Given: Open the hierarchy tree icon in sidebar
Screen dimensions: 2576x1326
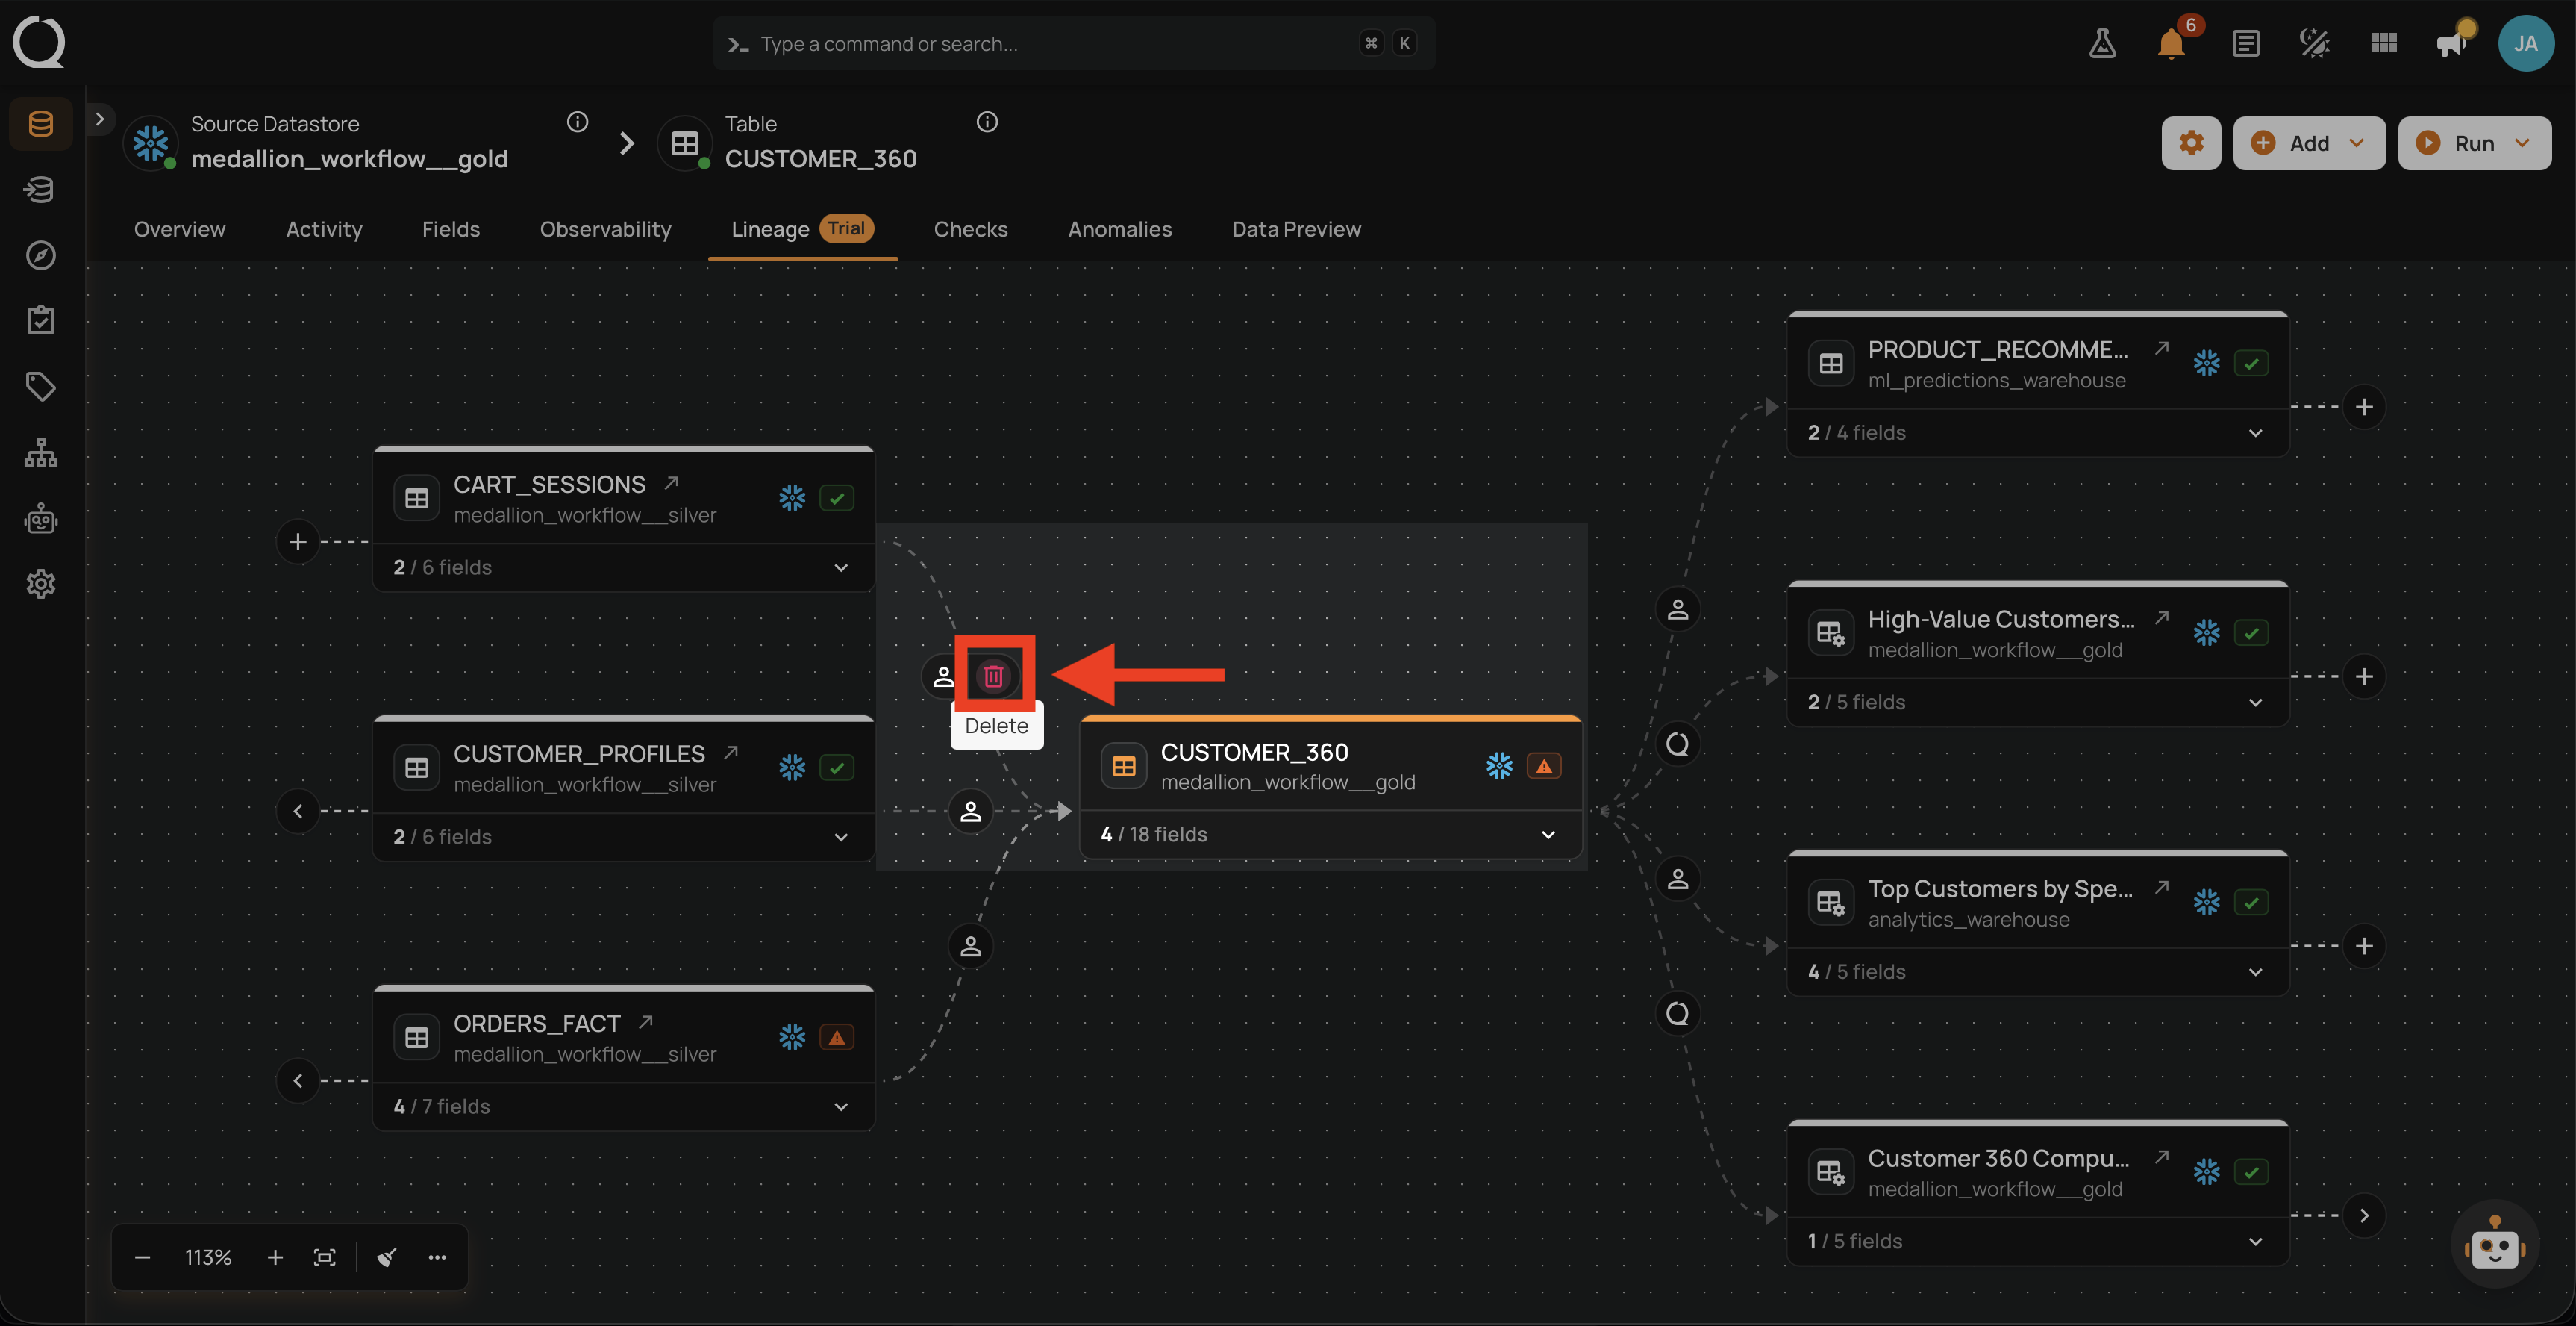Looking at the screenshot, I should click(x=40, y=452).
